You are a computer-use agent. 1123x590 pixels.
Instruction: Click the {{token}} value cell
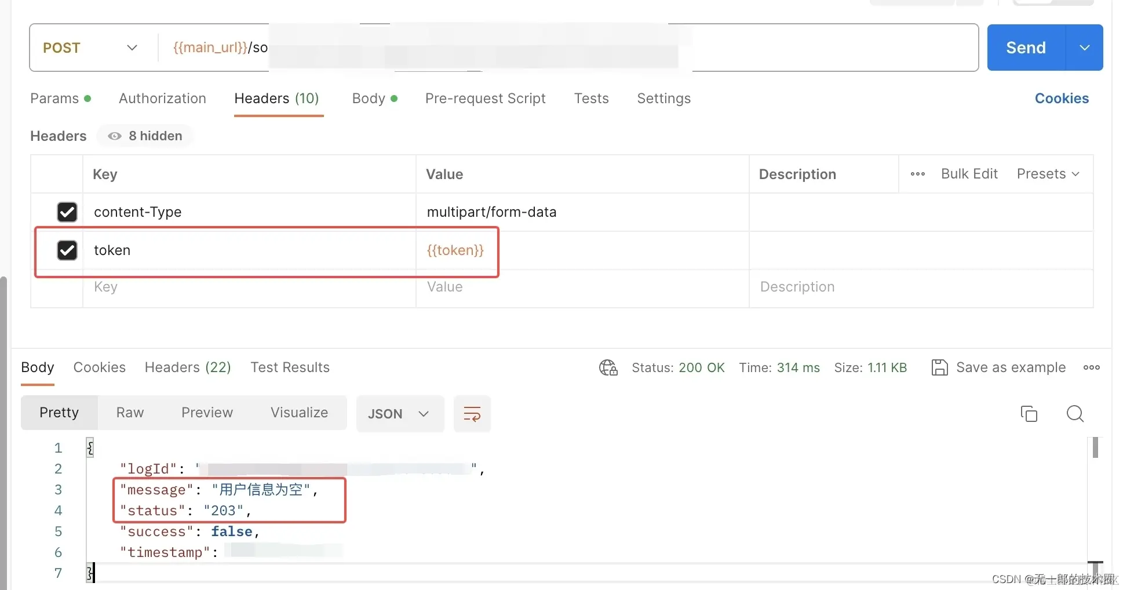click(582, 250)
